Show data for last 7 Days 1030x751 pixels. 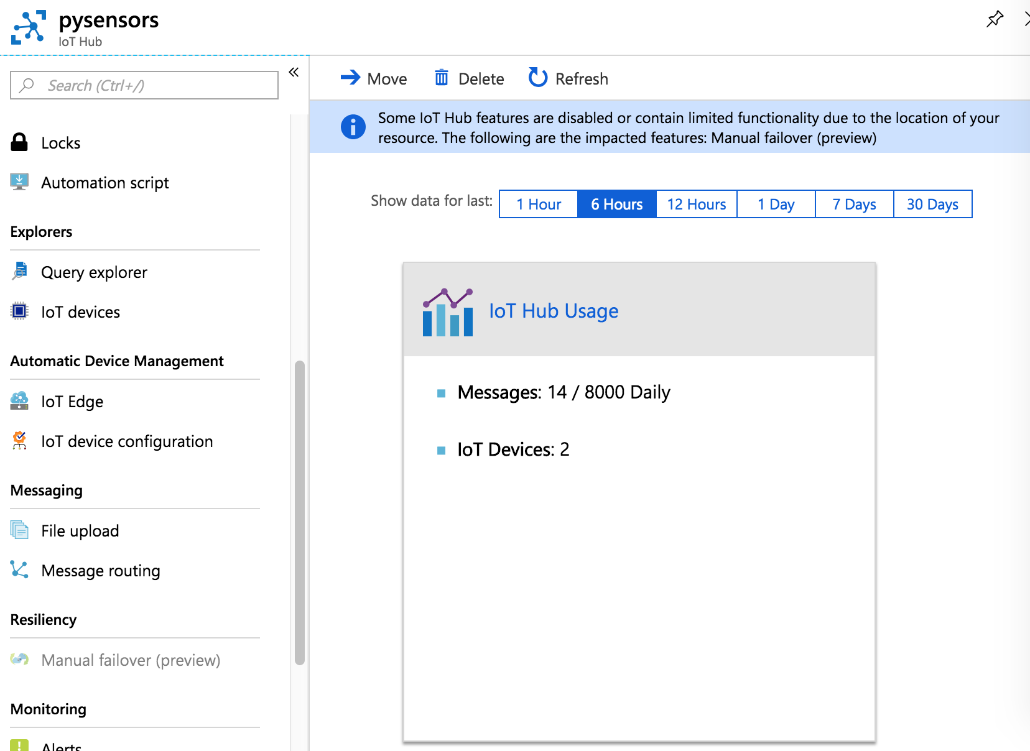coord(854,205)
